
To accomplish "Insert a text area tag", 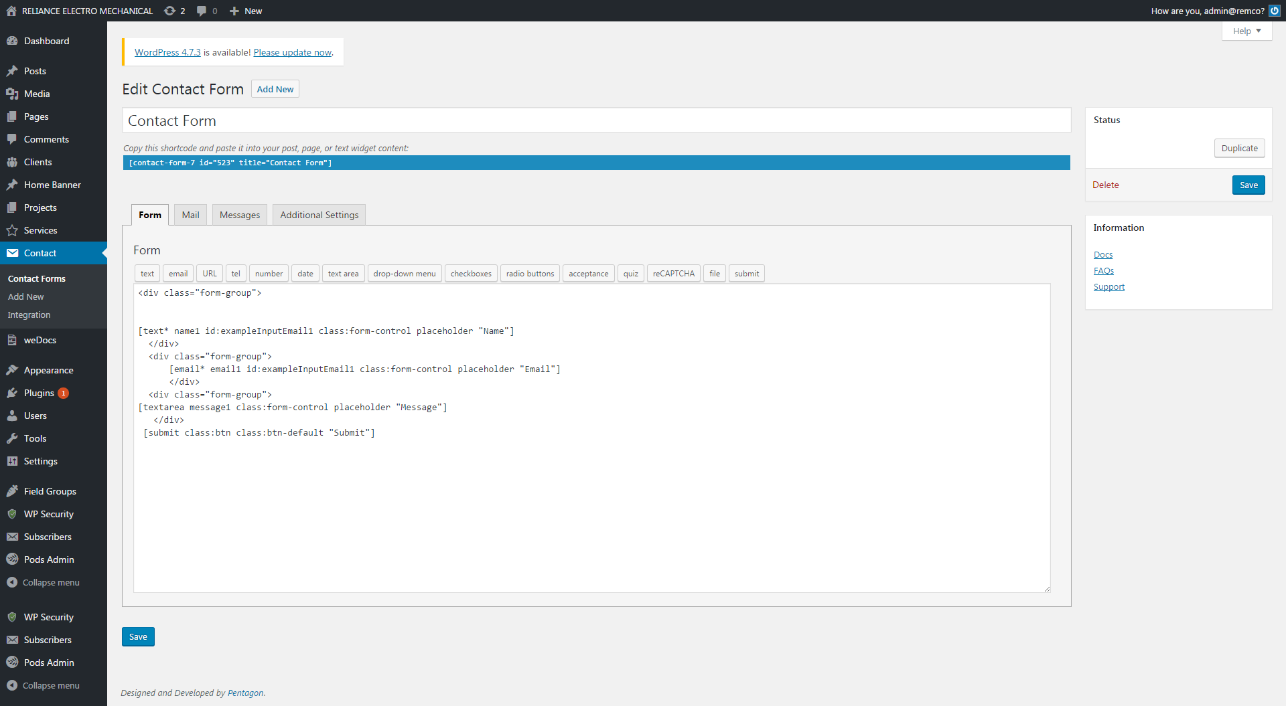I will pos(344,274).
